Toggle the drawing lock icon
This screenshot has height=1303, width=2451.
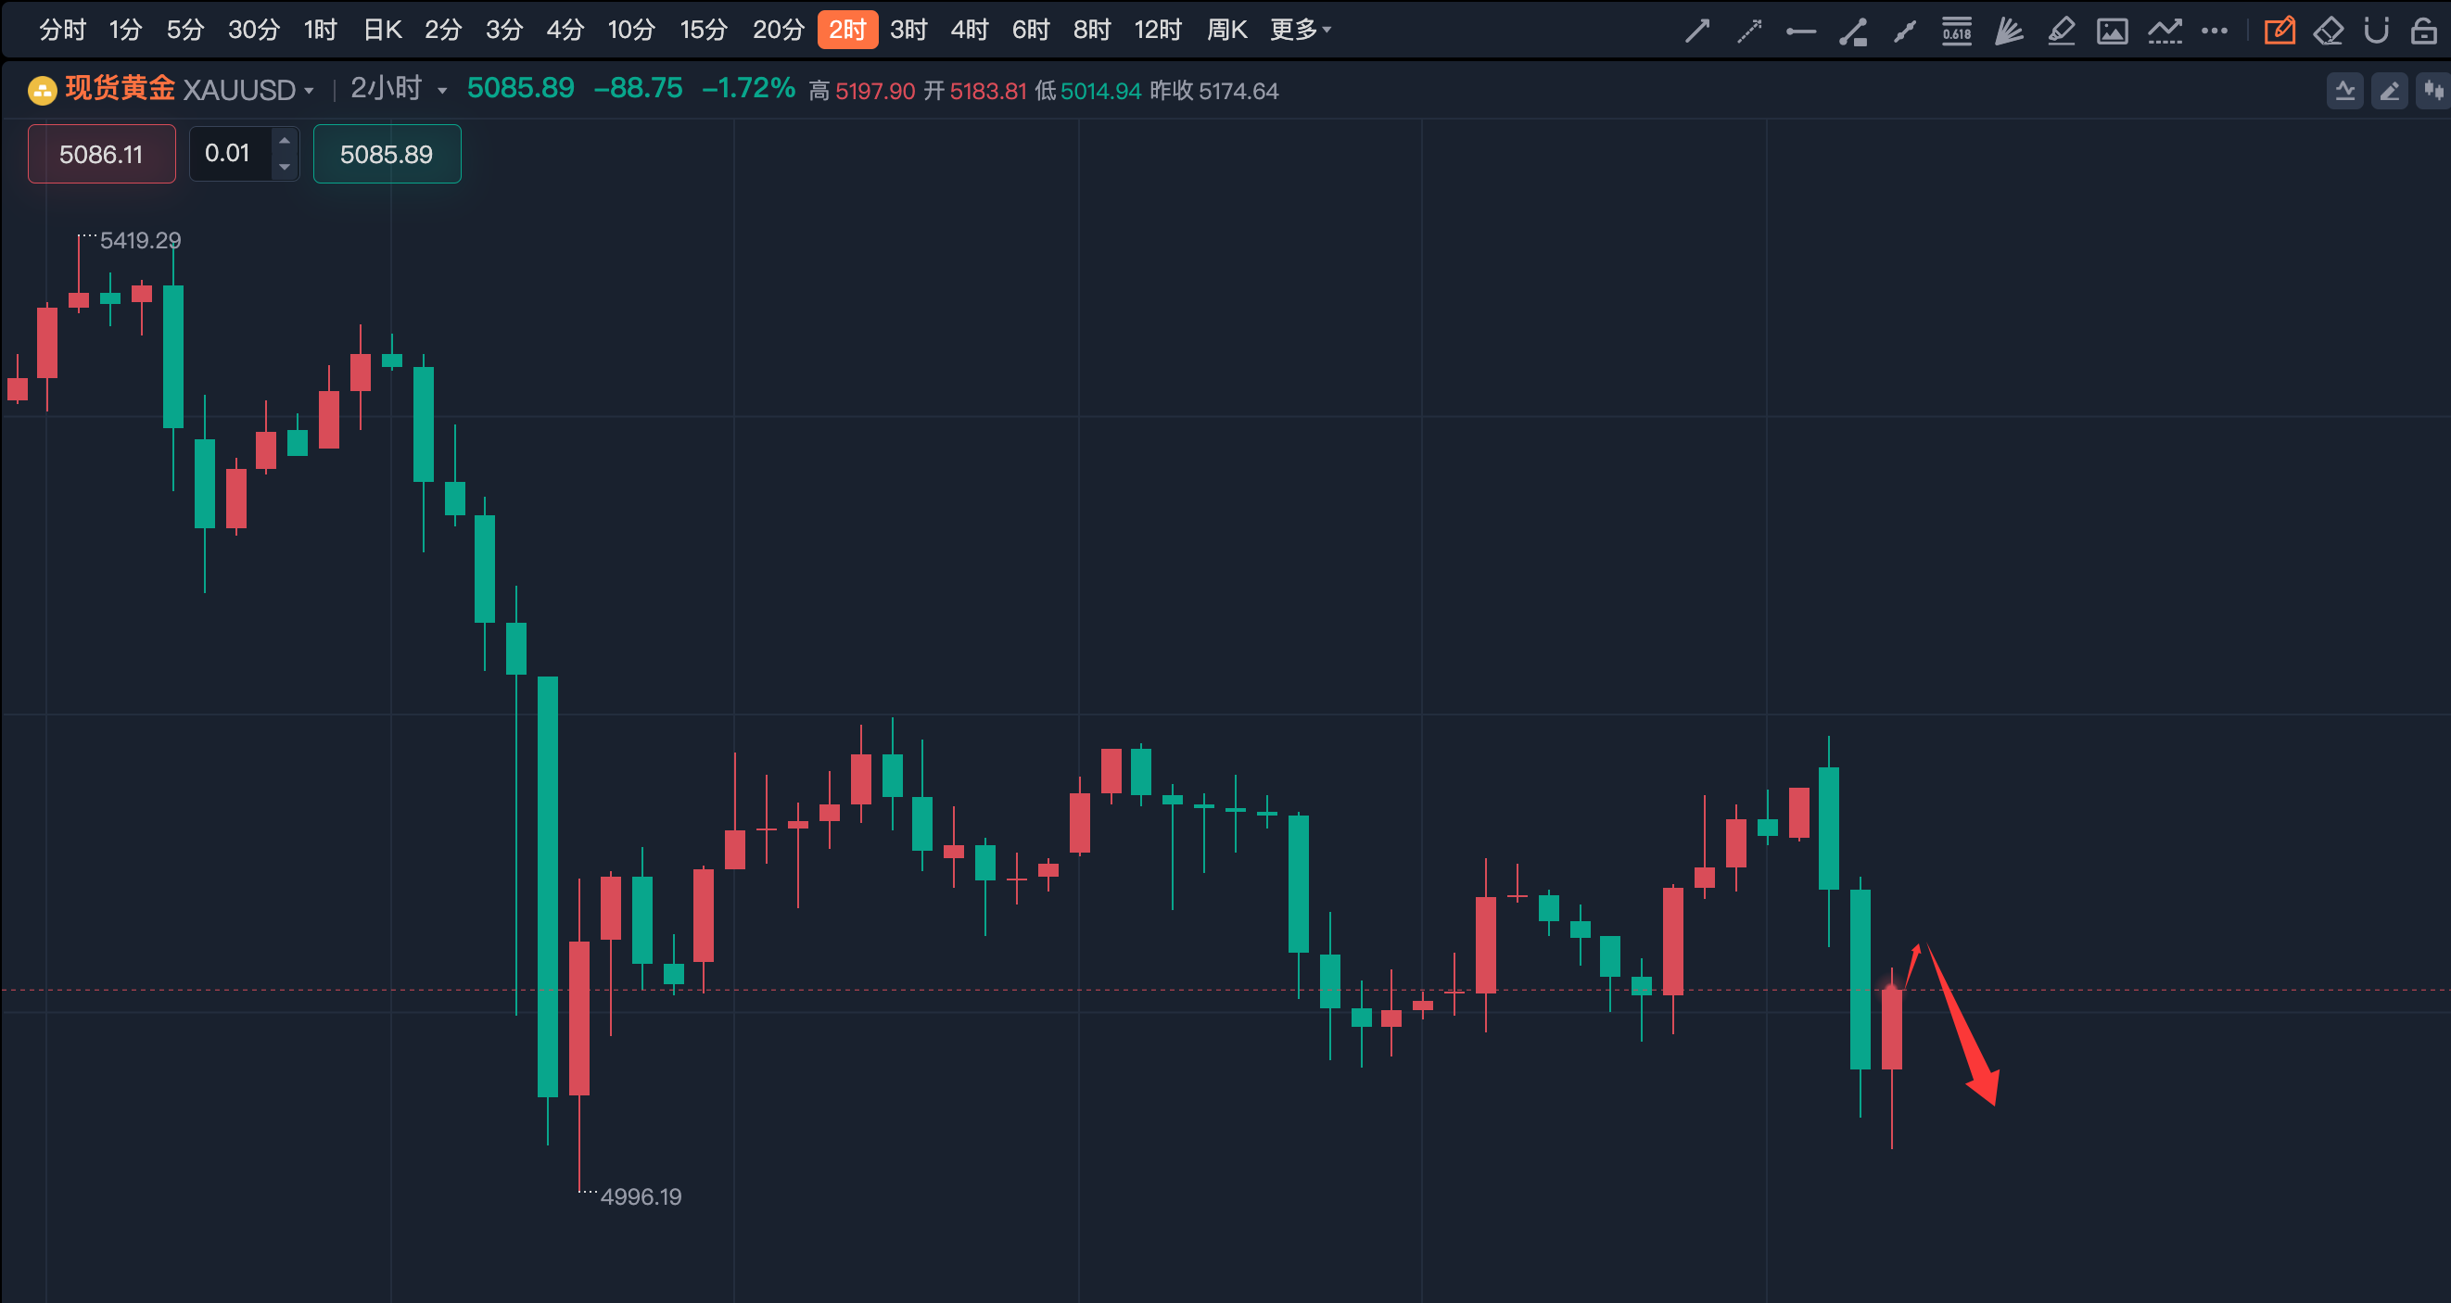2423,32
